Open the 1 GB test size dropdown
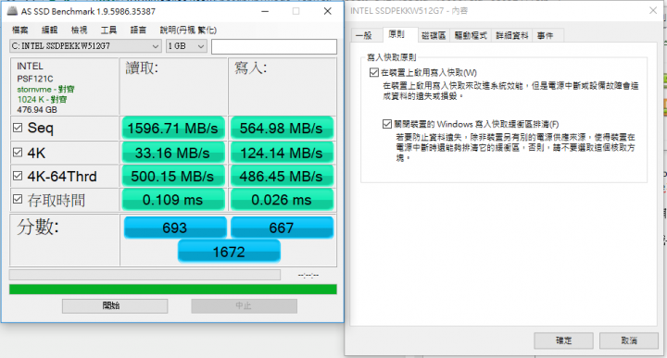The width and height of the screenshot is (667, 358). pos(186,46)
